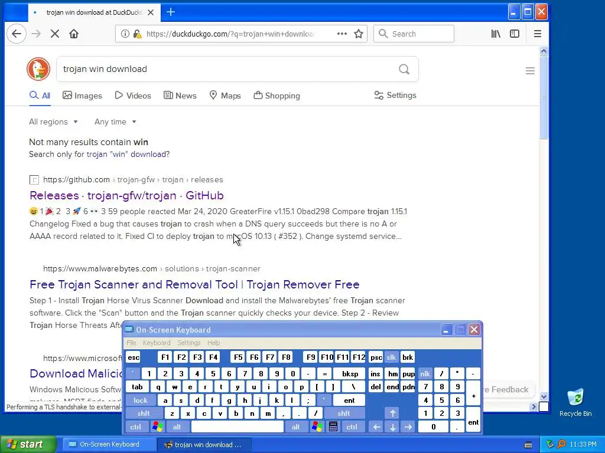
Task: Open DuckDuckGo side menu icon
Action: point(530,71)
